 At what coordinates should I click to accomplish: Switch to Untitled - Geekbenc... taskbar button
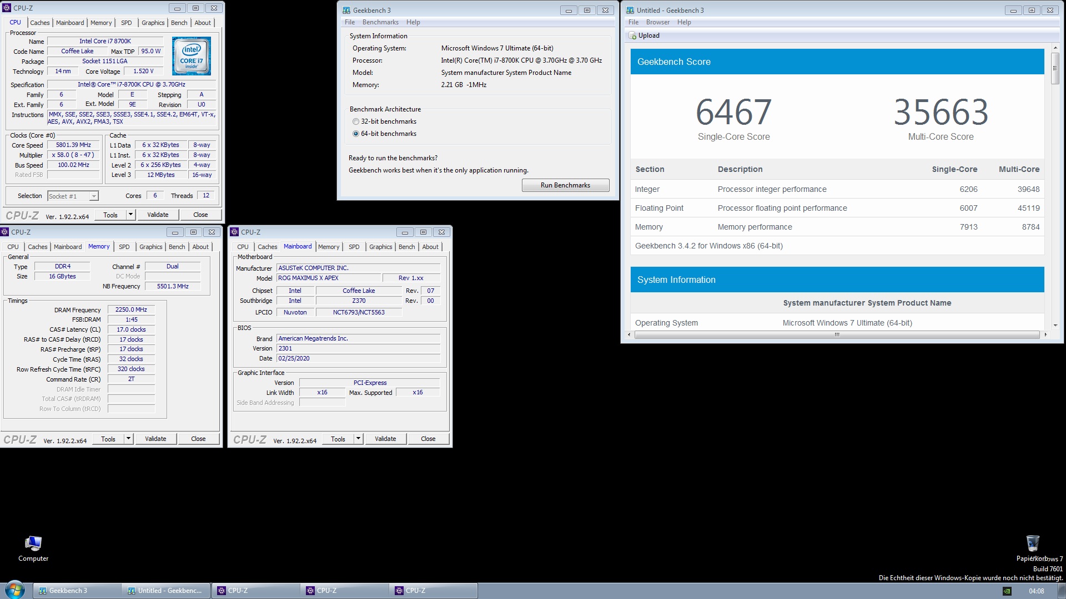pyautogui.click(x=166, y=591)
